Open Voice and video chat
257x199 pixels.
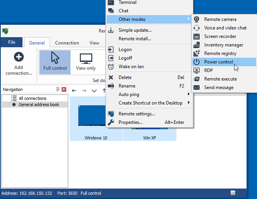coord(225,28)
